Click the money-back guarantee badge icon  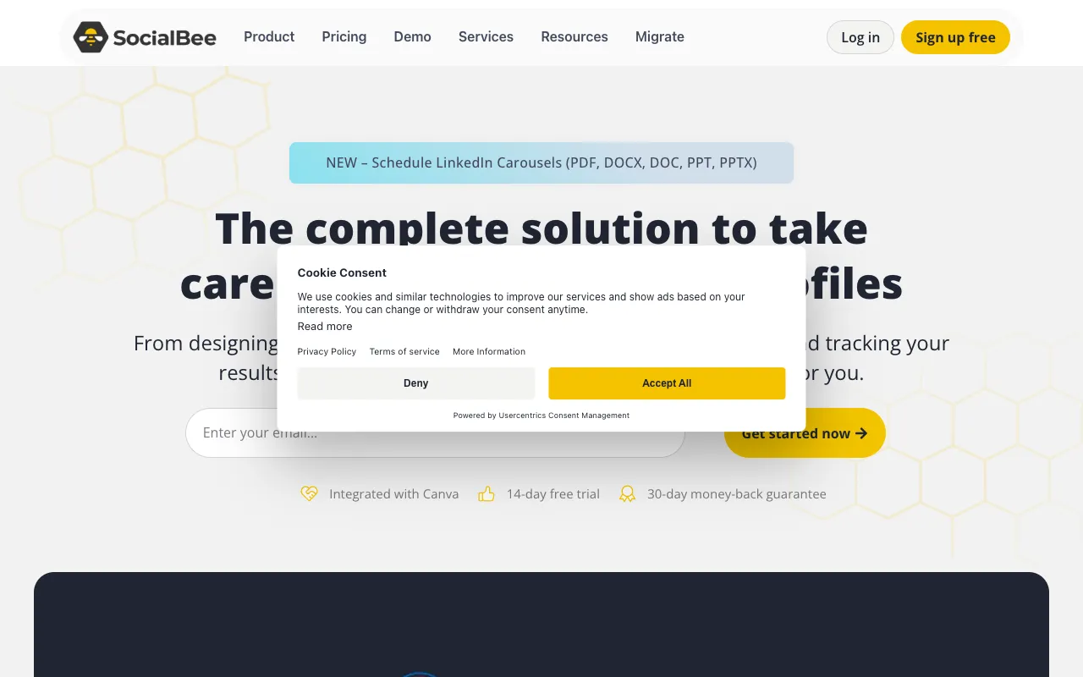point(628,493)
